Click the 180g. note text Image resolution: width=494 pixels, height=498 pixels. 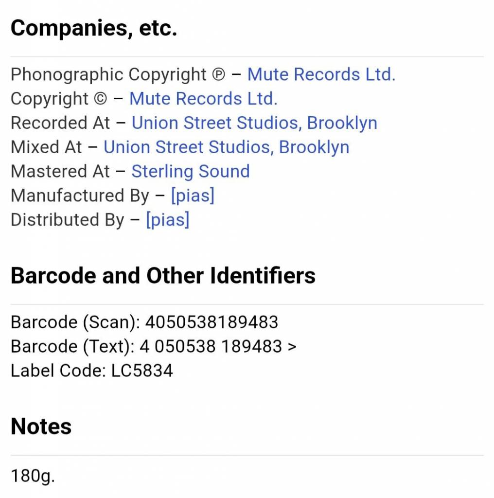coord(33,476)
